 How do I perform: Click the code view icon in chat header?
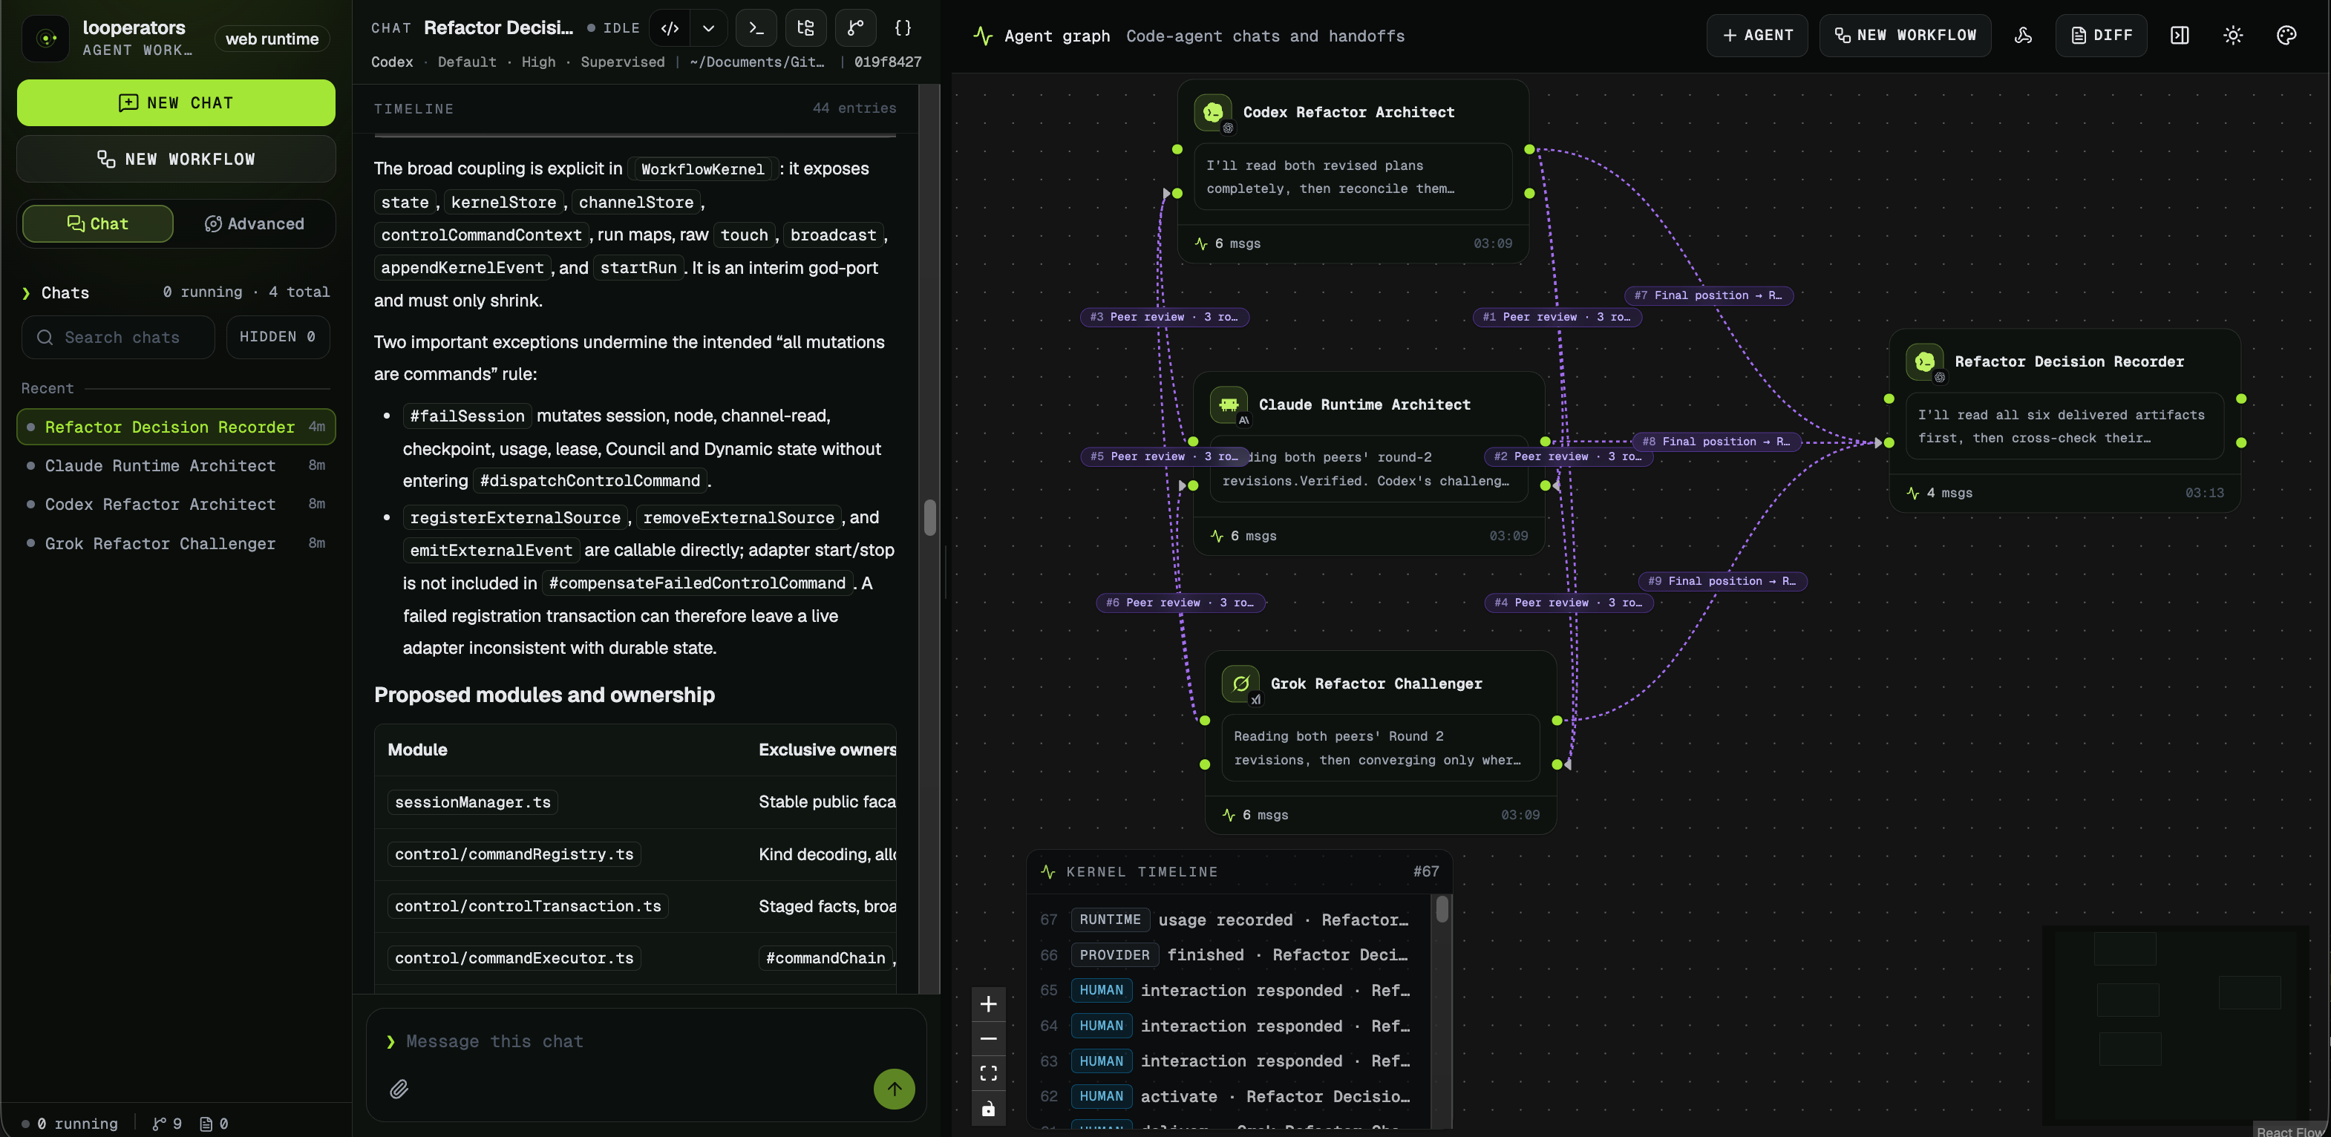670,28
